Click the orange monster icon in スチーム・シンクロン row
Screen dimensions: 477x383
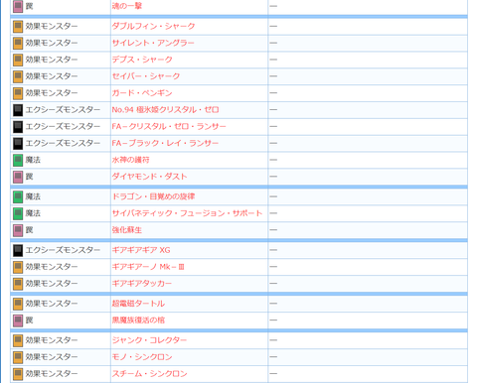click(x=18, y=374)
